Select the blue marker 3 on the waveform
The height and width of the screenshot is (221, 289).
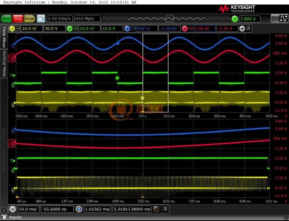coord(118,43)
